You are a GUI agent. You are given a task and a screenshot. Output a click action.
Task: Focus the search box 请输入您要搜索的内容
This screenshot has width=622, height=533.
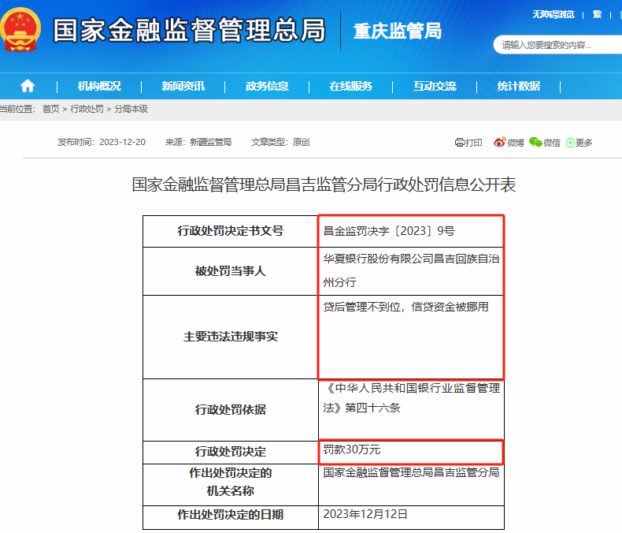[557, 45]
